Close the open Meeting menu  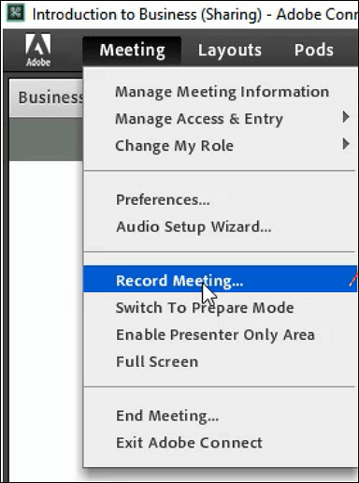[x=132, y=51]
